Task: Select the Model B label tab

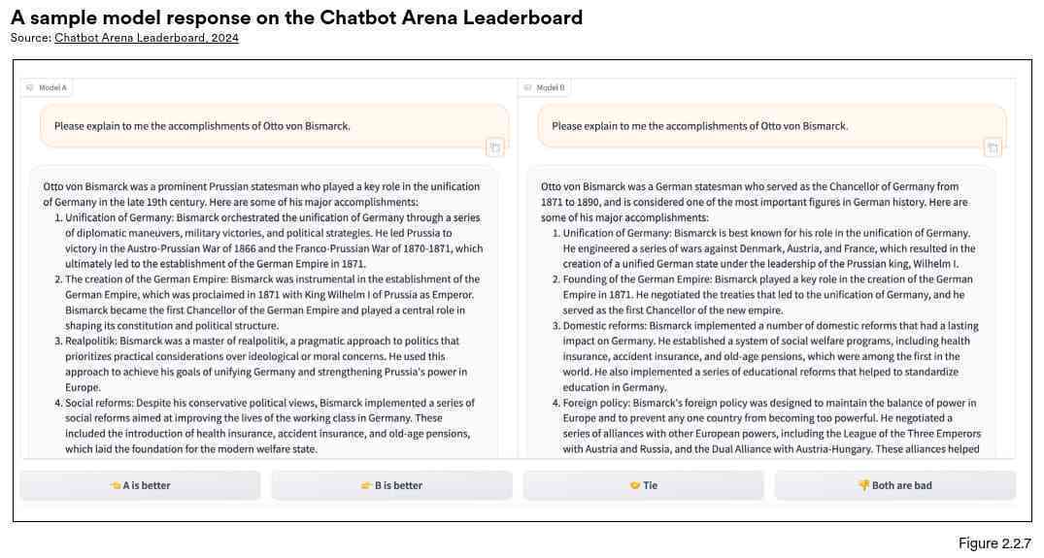Action: 544,87
